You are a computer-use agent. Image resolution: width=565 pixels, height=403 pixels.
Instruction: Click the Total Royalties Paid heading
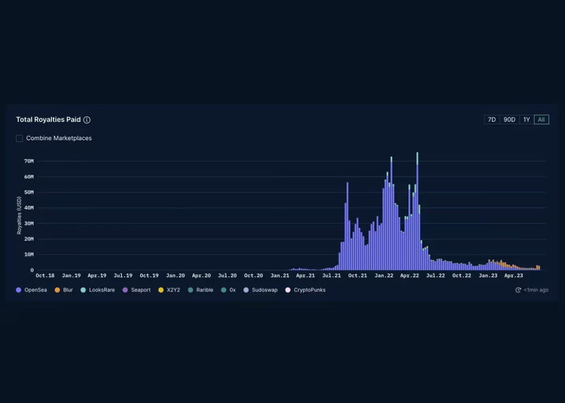point(49,120)
